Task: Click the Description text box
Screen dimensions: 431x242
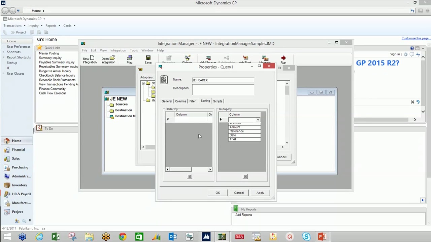Action: [223, 90]
